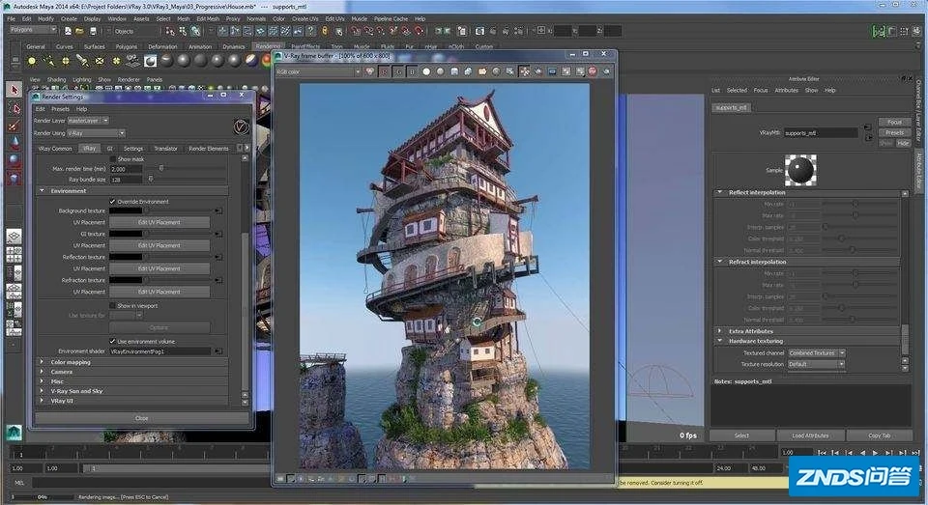The width and height of the screenshot is (928, 505).
Task: Toggle red channel R in V-Ray frame buffer
Action: pyautogui.click(x=384, y=71)
